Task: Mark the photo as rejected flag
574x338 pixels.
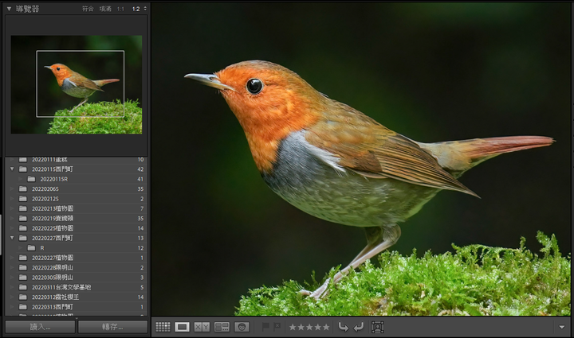Action: 277,326
